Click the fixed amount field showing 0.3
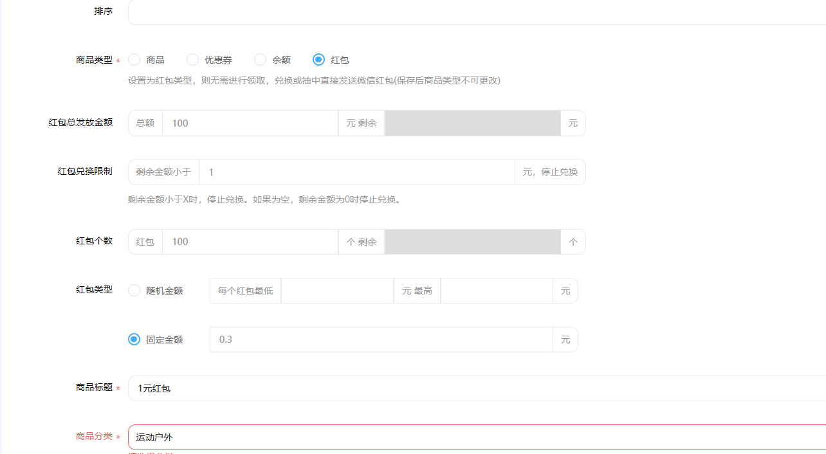Screen dimensions: 826x454 (381, 339)
